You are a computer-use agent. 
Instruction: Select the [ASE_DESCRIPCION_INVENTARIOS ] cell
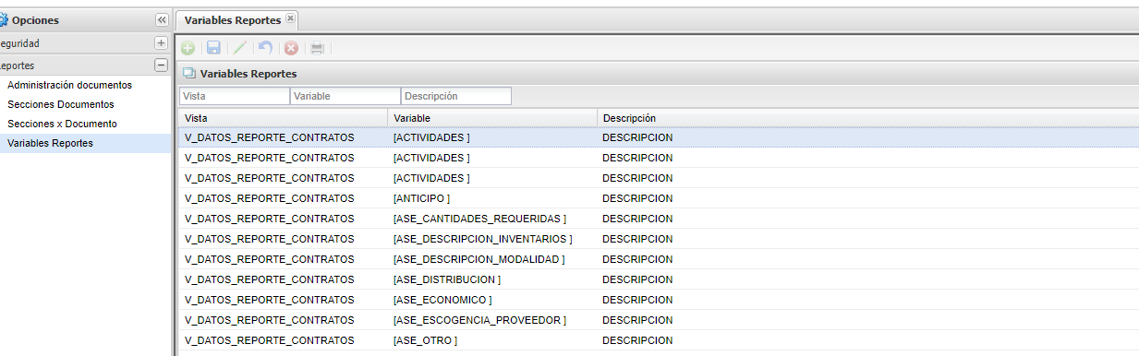coord(491,239)
